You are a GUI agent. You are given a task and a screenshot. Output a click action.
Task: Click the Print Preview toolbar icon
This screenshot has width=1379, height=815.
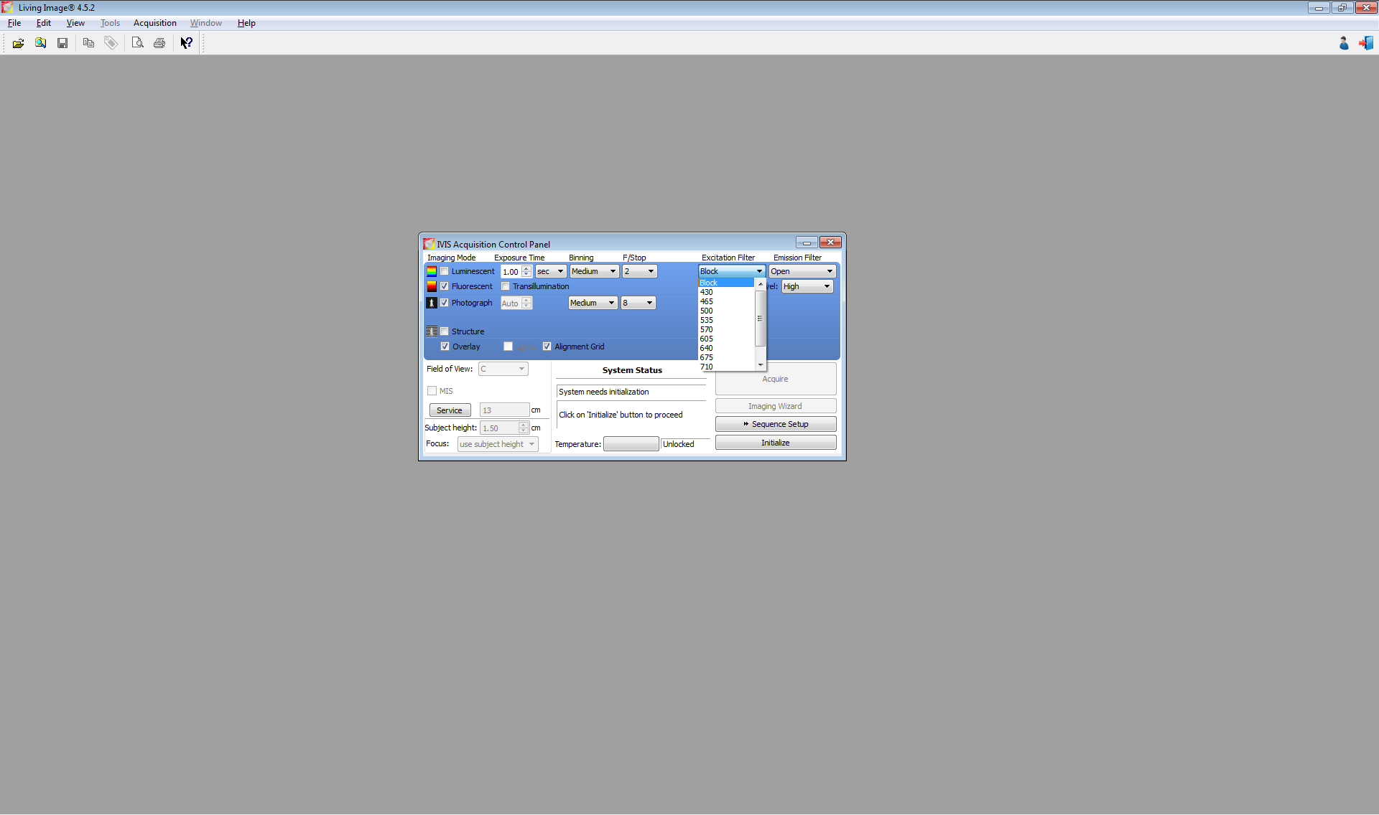tap(137, 43)
